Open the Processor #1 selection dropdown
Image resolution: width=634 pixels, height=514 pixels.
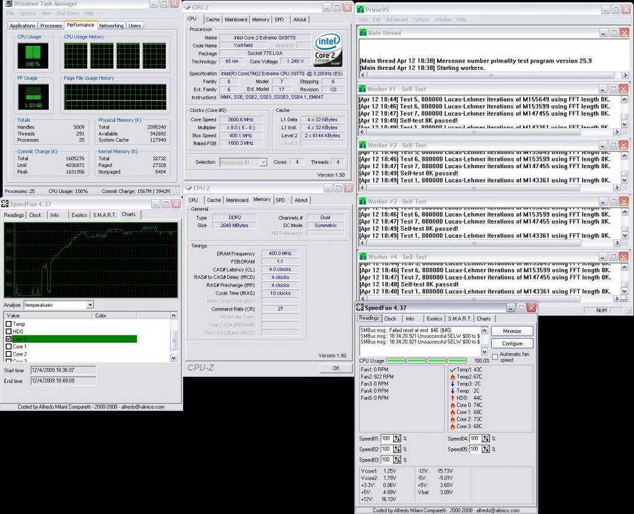(263, 162)
